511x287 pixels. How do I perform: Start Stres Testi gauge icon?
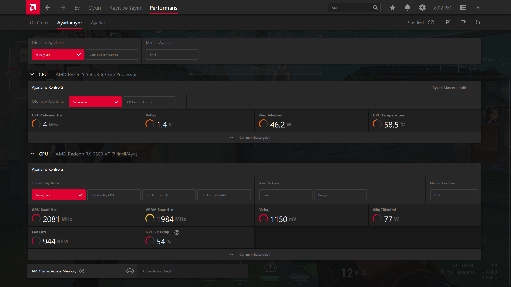point(431,22)
